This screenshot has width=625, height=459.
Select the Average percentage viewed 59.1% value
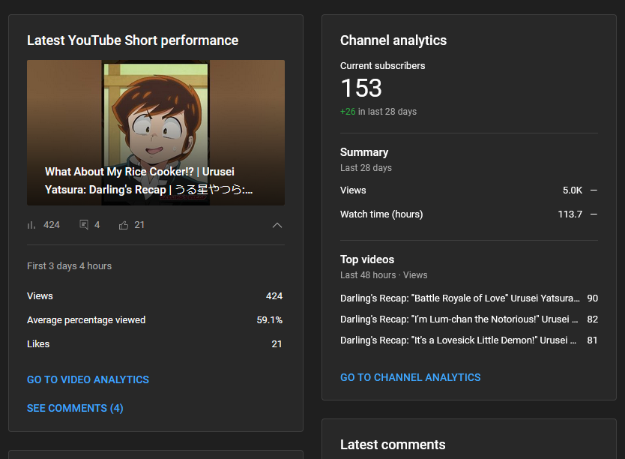[269, 320]
